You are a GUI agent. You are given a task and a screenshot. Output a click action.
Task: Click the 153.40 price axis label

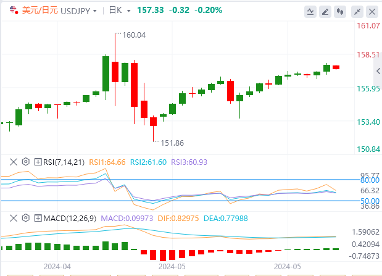click(368, 122)
